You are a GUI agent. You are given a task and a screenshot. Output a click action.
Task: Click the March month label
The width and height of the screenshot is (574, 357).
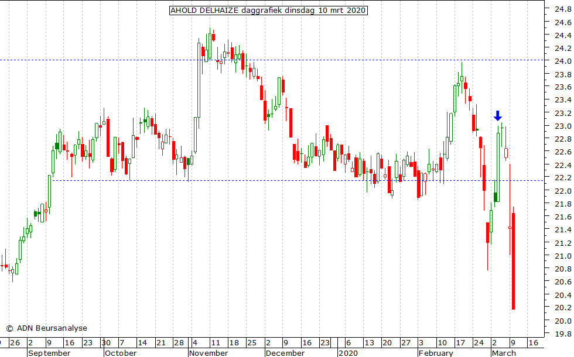pos(504,353)
